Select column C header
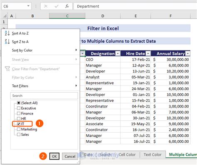The width and height of the screenshot is (197, 165). click(67, 16)
